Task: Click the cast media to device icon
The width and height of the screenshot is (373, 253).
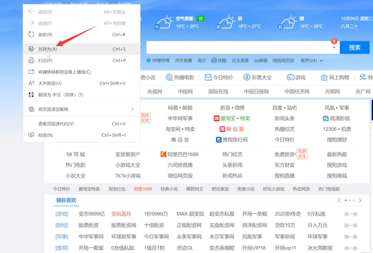Action: point(31,71)
